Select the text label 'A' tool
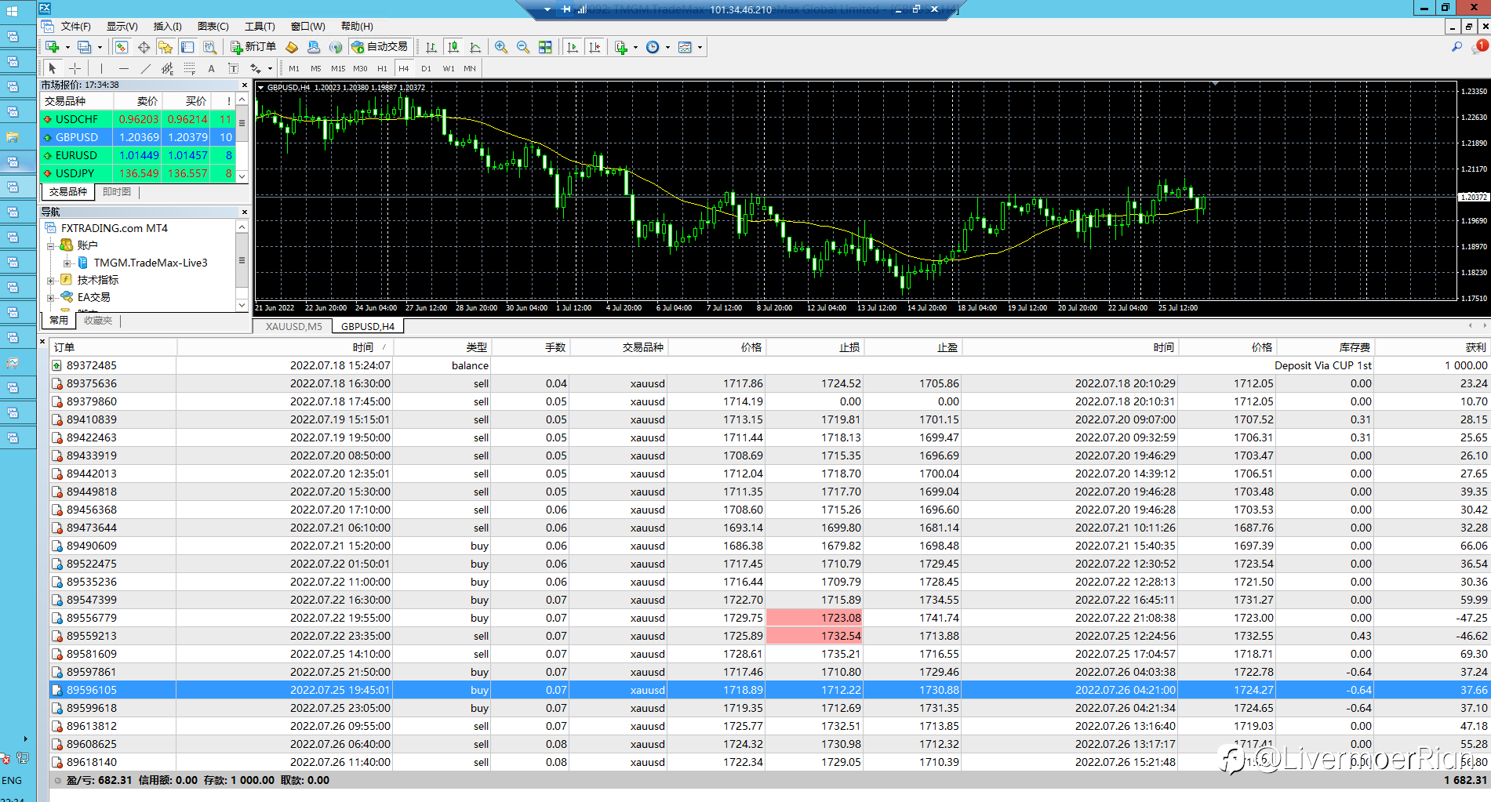Screen dimensions: 1491x802 tap(211, 68)
